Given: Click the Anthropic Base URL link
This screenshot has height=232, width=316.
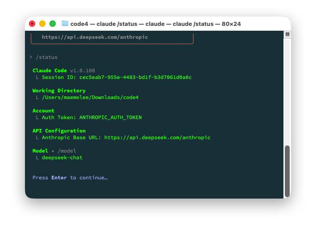Looking at the screenshot, I should click(157, 137).
